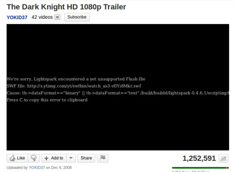Expand the 42 videos chevron dropdown
This screenshot has height=172, width=235.
[x=57, y=17]
